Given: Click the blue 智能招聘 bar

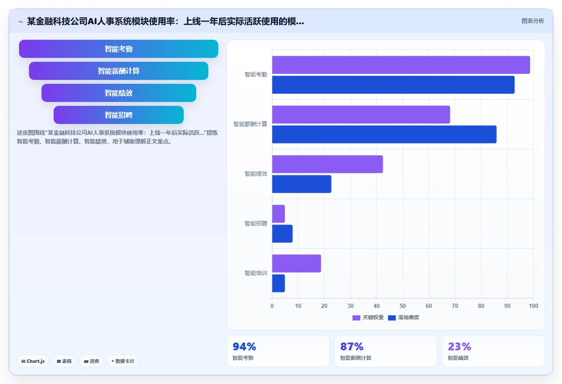Looking at the screenshot, I should click(x=282, y=234).
